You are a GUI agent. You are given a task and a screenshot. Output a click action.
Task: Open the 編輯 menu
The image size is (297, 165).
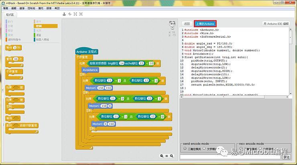[14, 8]
